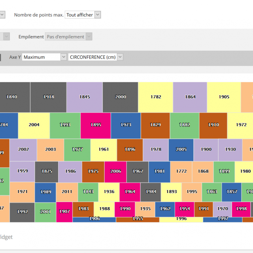
Task: Open the 'CIRCONFERENCE (cm)' field dropdown
Action: click(x=96, y=57)
